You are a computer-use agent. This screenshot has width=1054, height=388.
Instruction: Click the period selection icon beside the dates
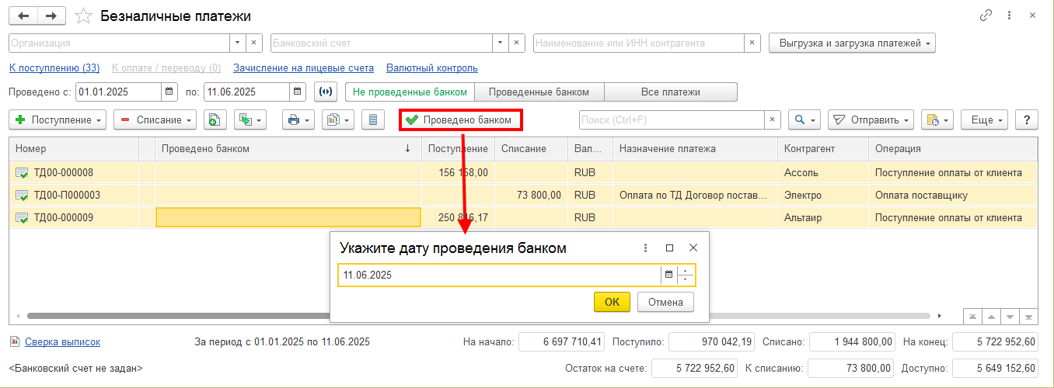coord(326,92)
